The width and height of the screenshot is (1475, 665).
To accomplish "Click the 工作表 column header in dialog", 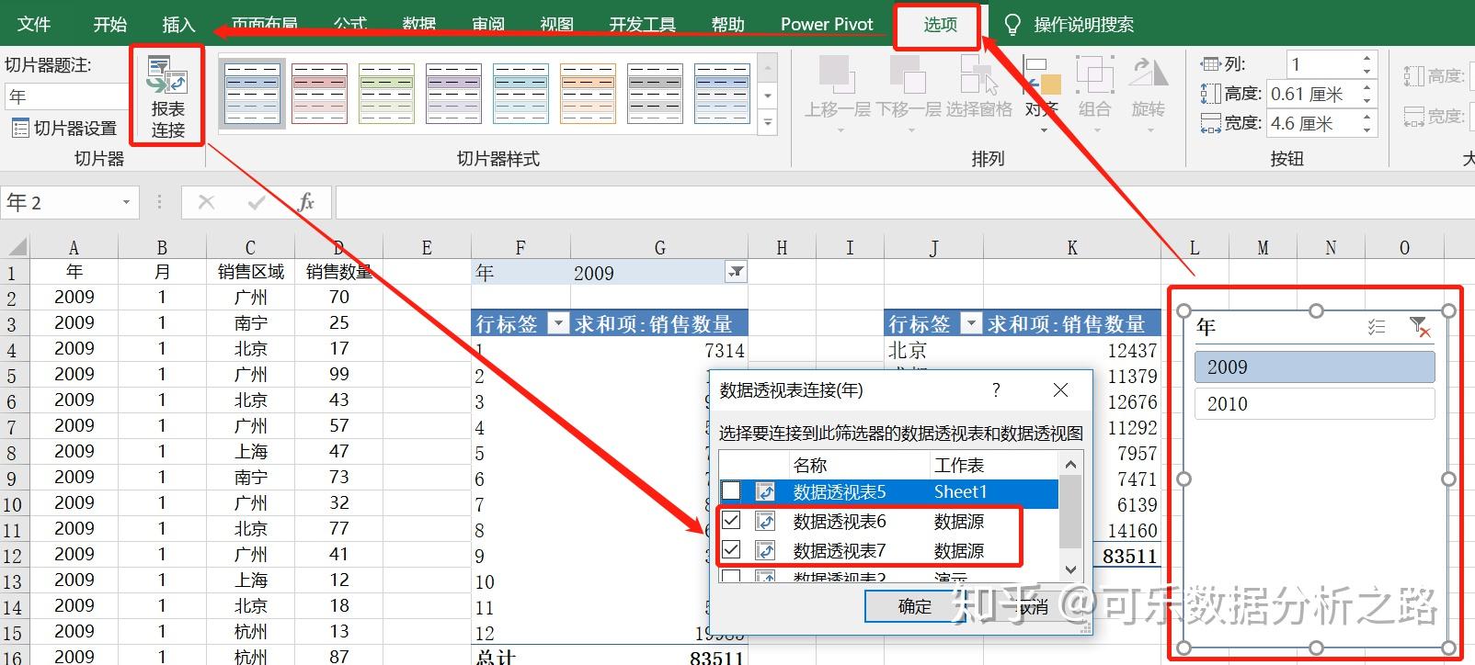I will 959,465.
